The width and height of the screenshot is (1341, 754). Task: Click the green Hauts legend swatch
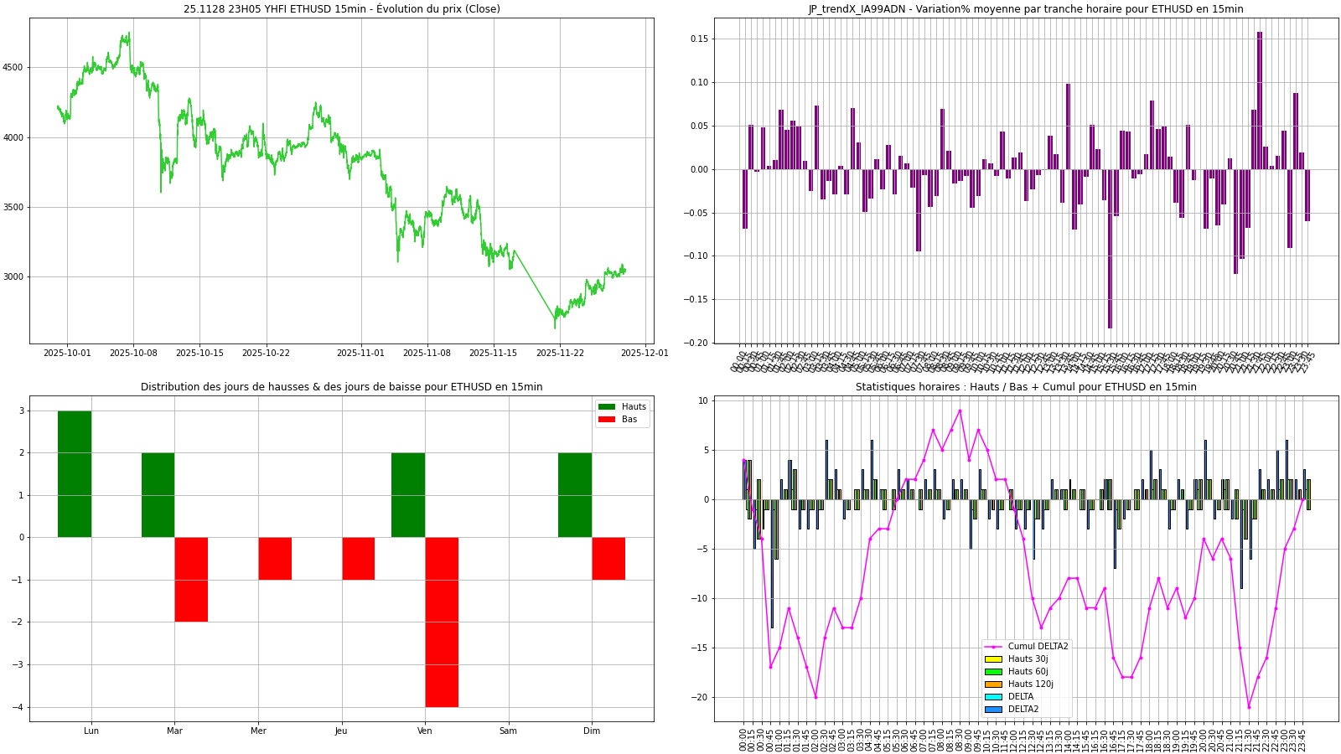point(607,407)
